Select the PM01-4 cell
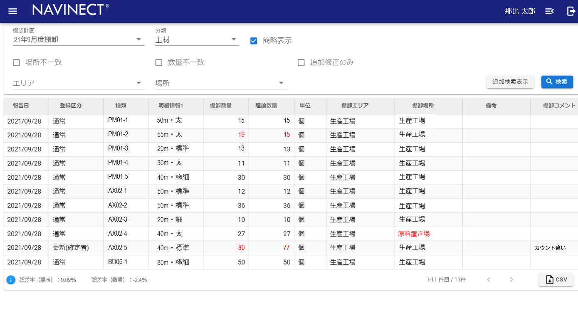Screen dimensions: 578x316 point(126,163)
